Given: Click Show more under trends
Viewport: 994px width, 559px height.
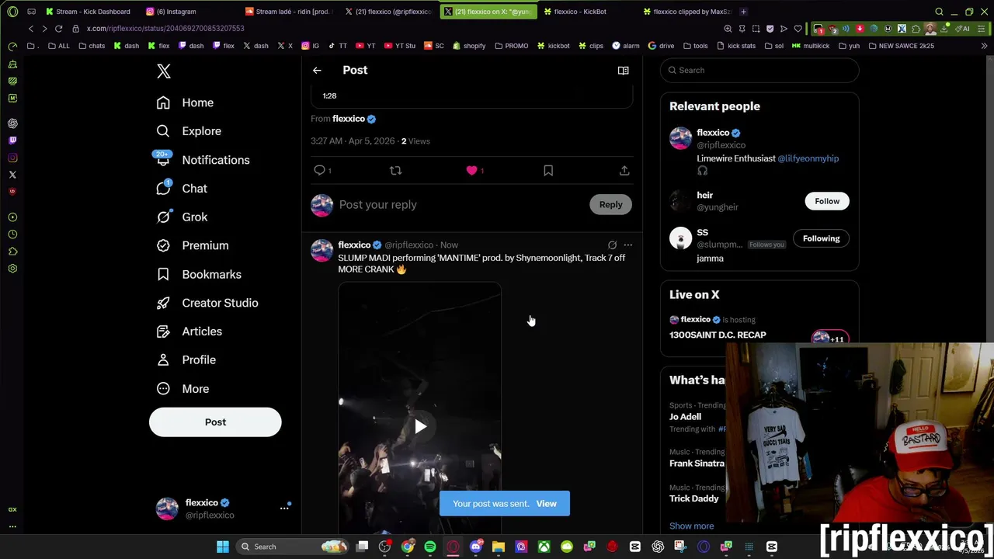Looking at the screenshot, I should (691, 526).
